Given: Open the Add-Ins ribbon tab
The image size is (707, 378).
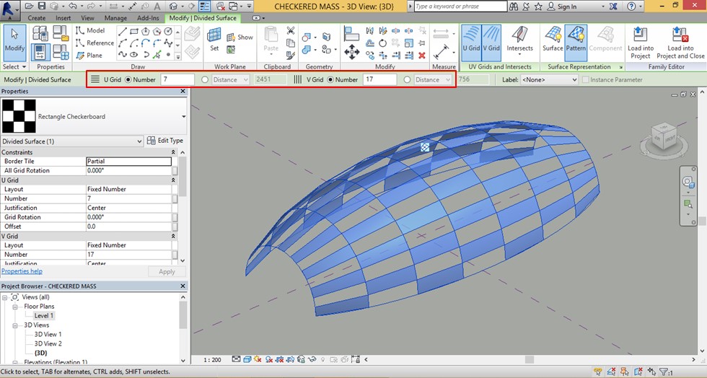Looking at the screenshot, I should (x=148, y=18).
